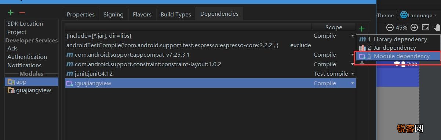Open Scope dropdown for libs jar row

(x=353, y=36)
